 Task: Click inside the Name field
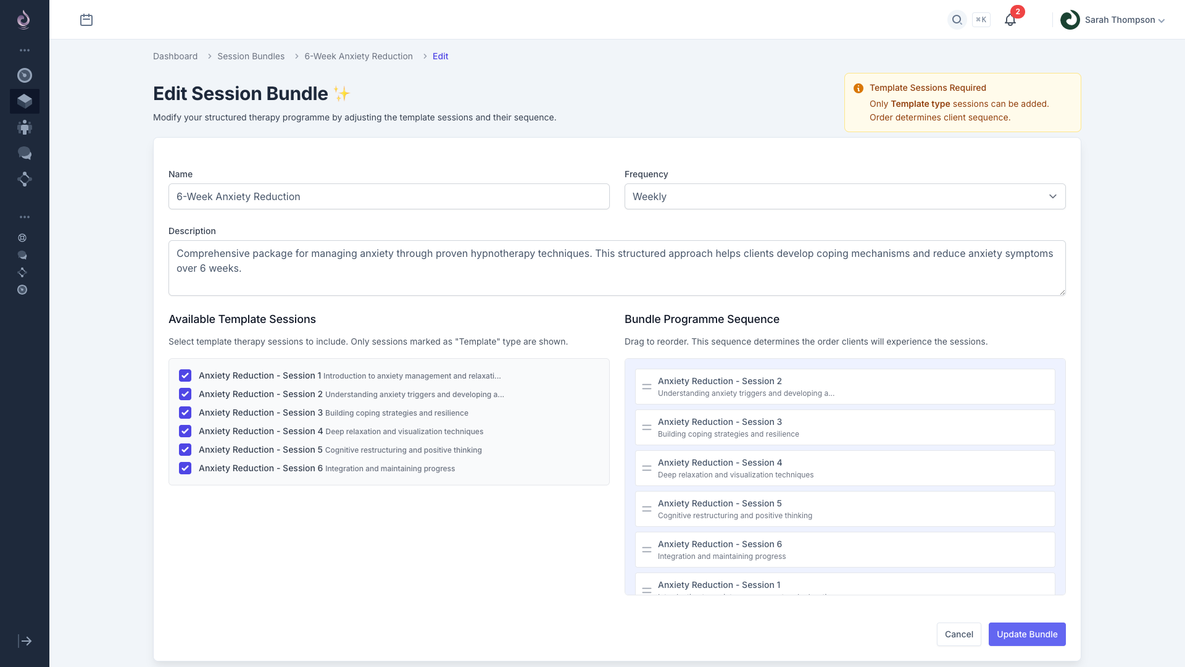[389, 196]
